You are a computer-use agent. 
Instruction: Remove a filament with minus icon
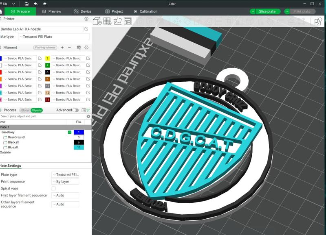pos(69,48)
